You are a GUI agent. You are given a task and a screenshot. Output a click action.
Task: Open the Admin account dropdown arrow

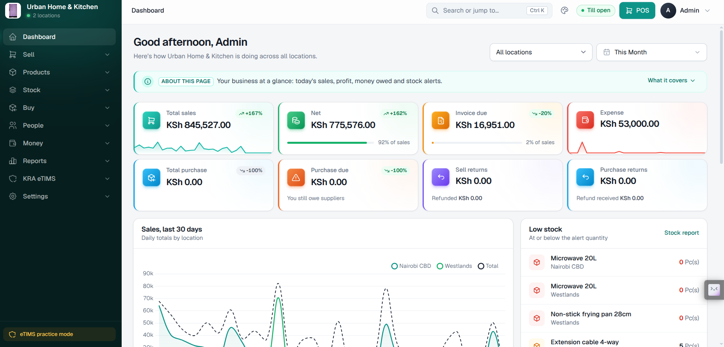(x=707, y=11)
